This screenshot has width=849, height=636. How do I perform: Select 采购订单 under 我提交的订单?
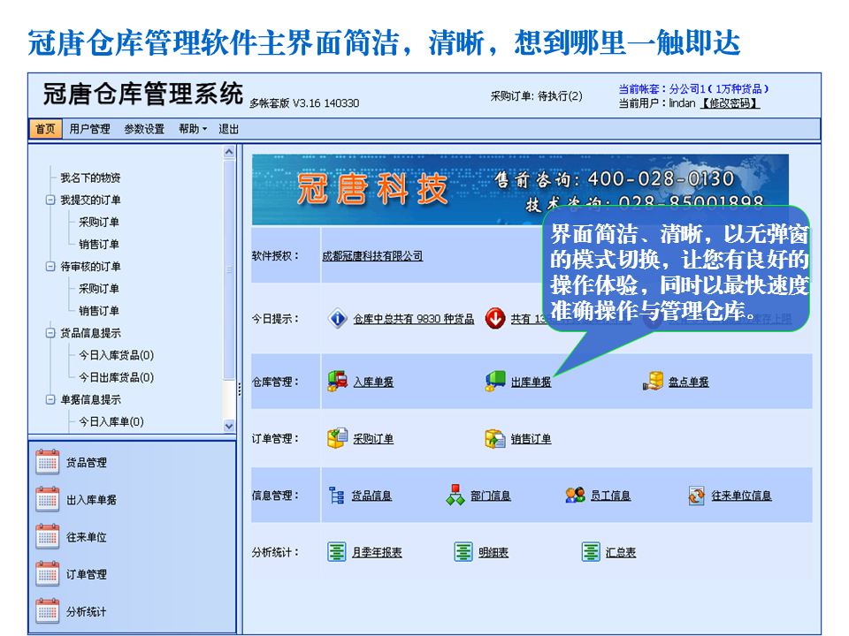click(x=98, y=222)
